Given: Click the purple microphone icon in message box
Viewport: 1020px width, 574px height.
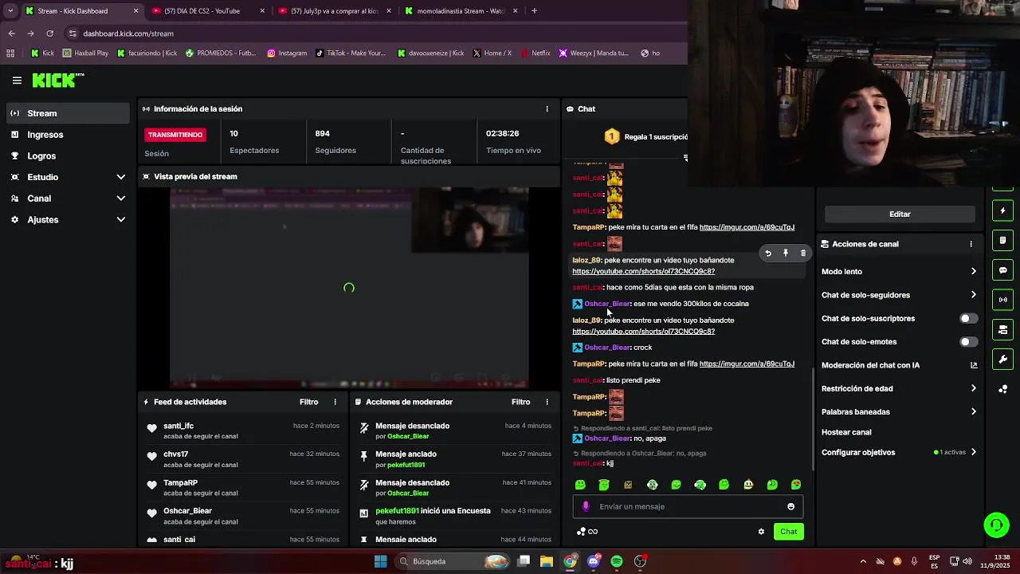Looking at the screenshot, I should pos(586,506).
